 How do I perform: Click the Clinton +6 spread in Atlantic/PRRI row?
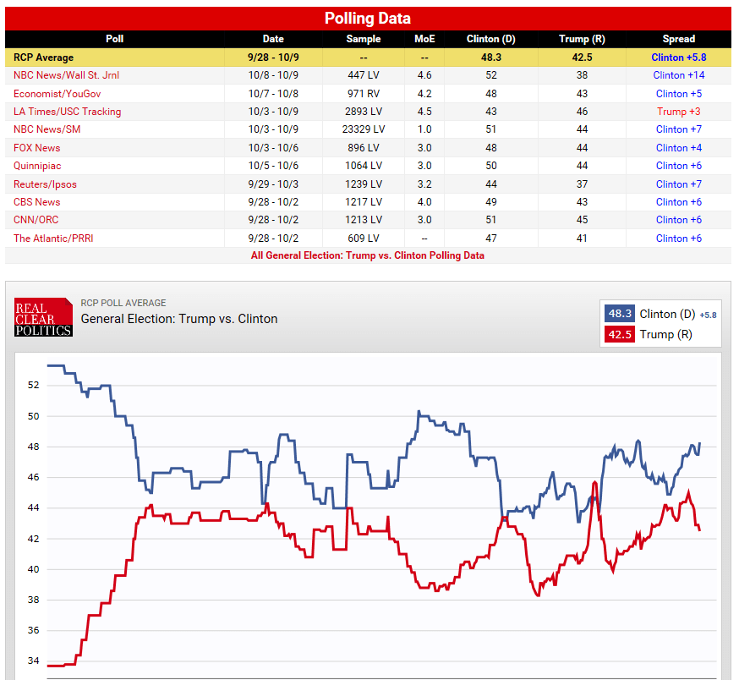click(679, 239)
